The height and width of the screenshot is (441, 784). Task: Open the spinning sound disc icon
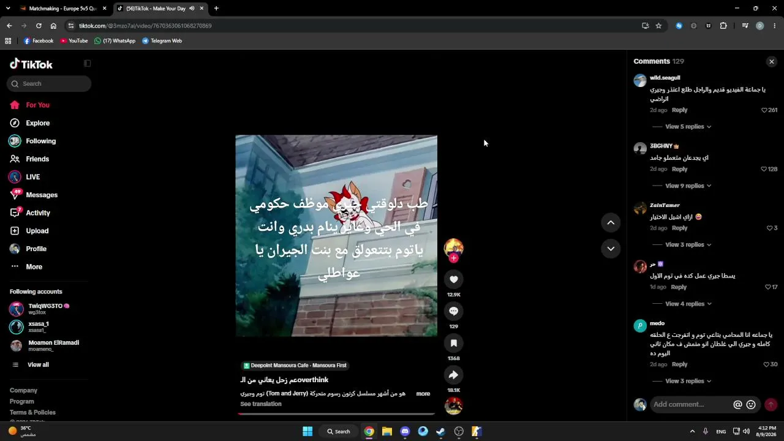point(453,405)
